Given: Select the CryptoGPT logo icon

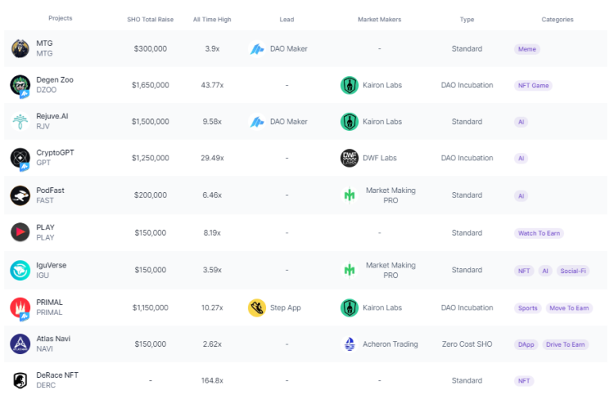Looking at the screenshot, I should point(20,158).
